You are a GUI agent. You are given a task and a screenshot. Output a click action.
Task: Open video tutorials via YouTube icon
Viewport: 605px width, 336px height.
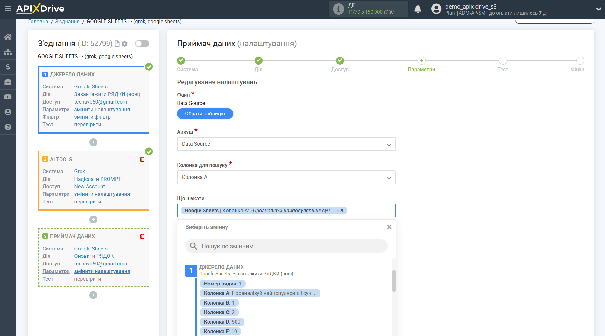point(8,97)
